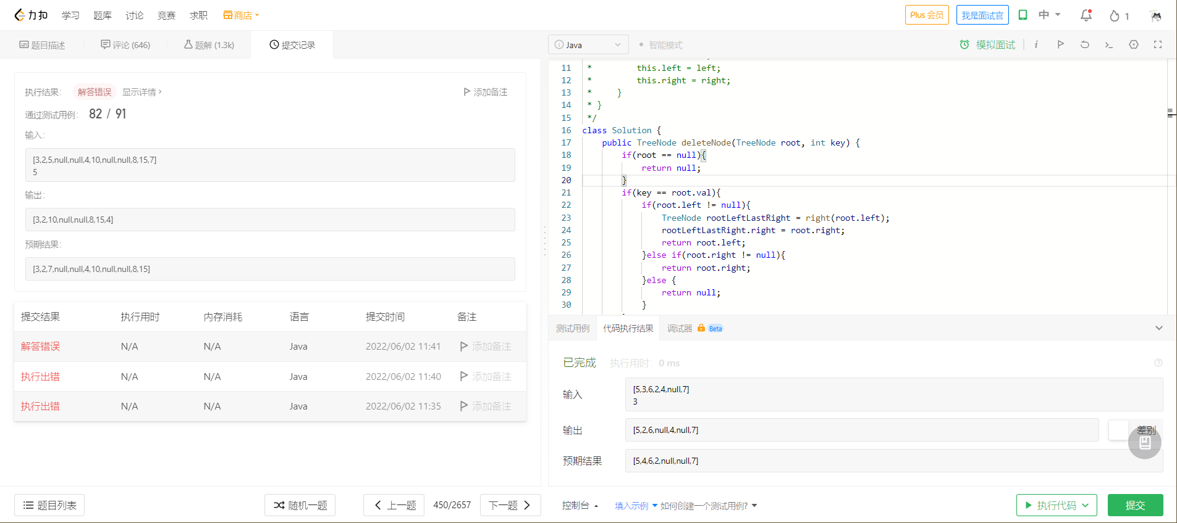Screen dimensions: 1177x523
Task: Toggle 智能模式 smart mode
Action: point(660,45)
